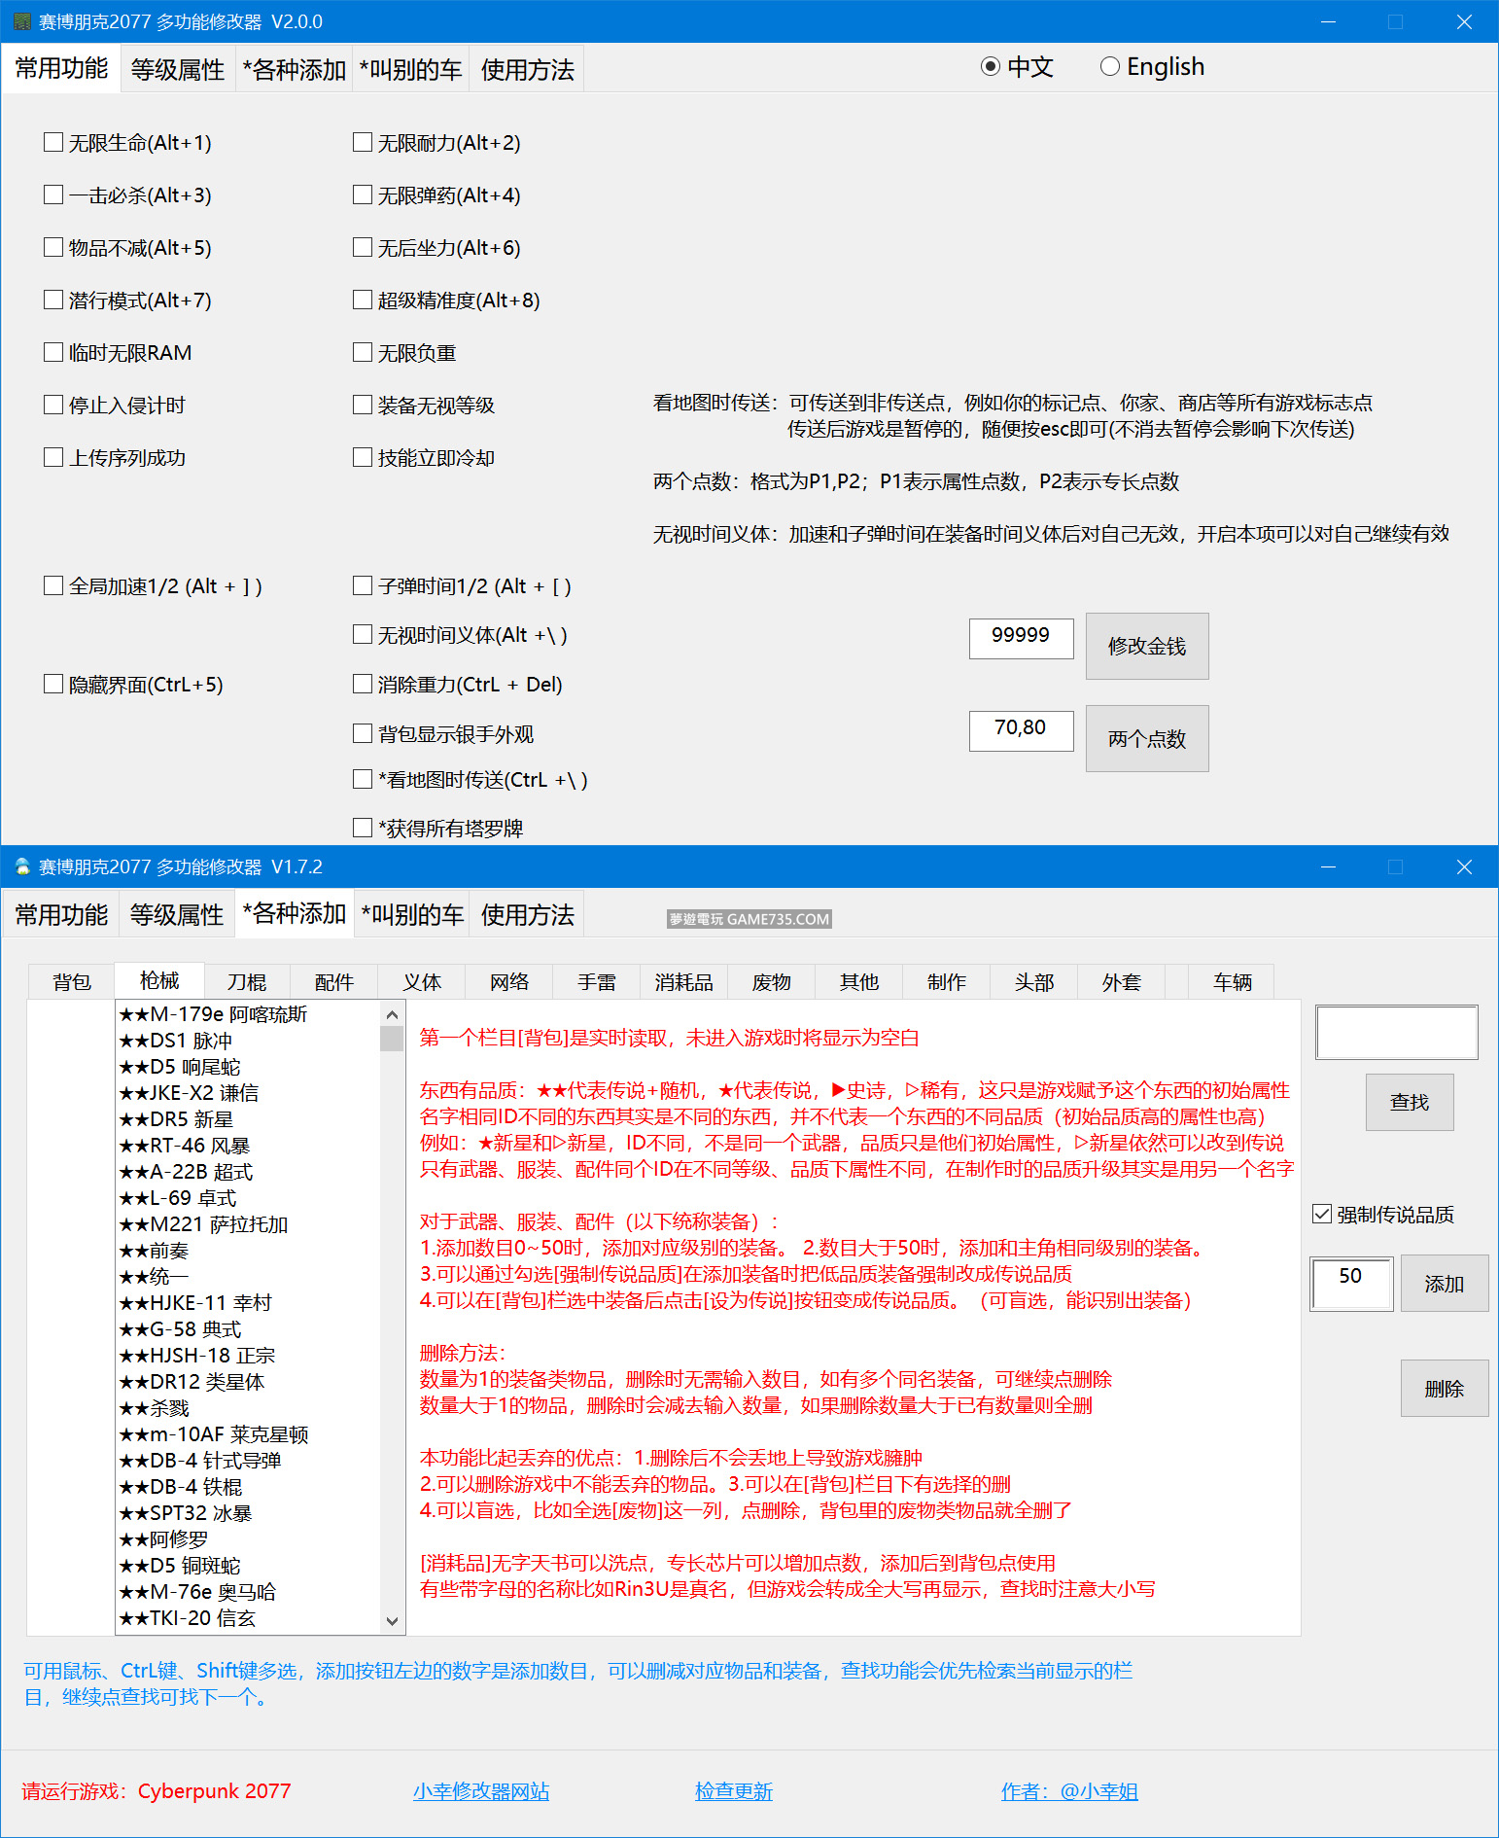Screen dimensions: 1499x1838
Task: Switch to the 车辆 category tab
Action: coord(1233,982)
